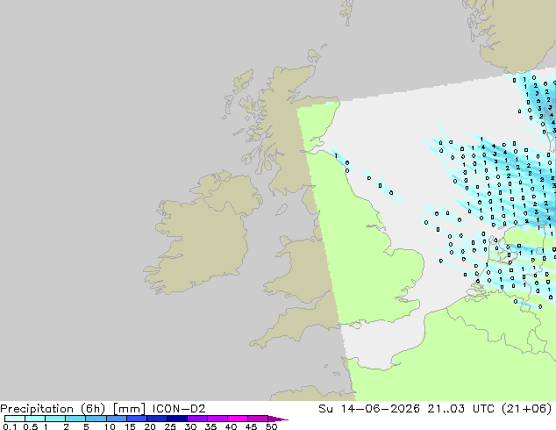Click the purple over-50 arrow tip on colorbar

pyautogui.click(x=278, y=419)
